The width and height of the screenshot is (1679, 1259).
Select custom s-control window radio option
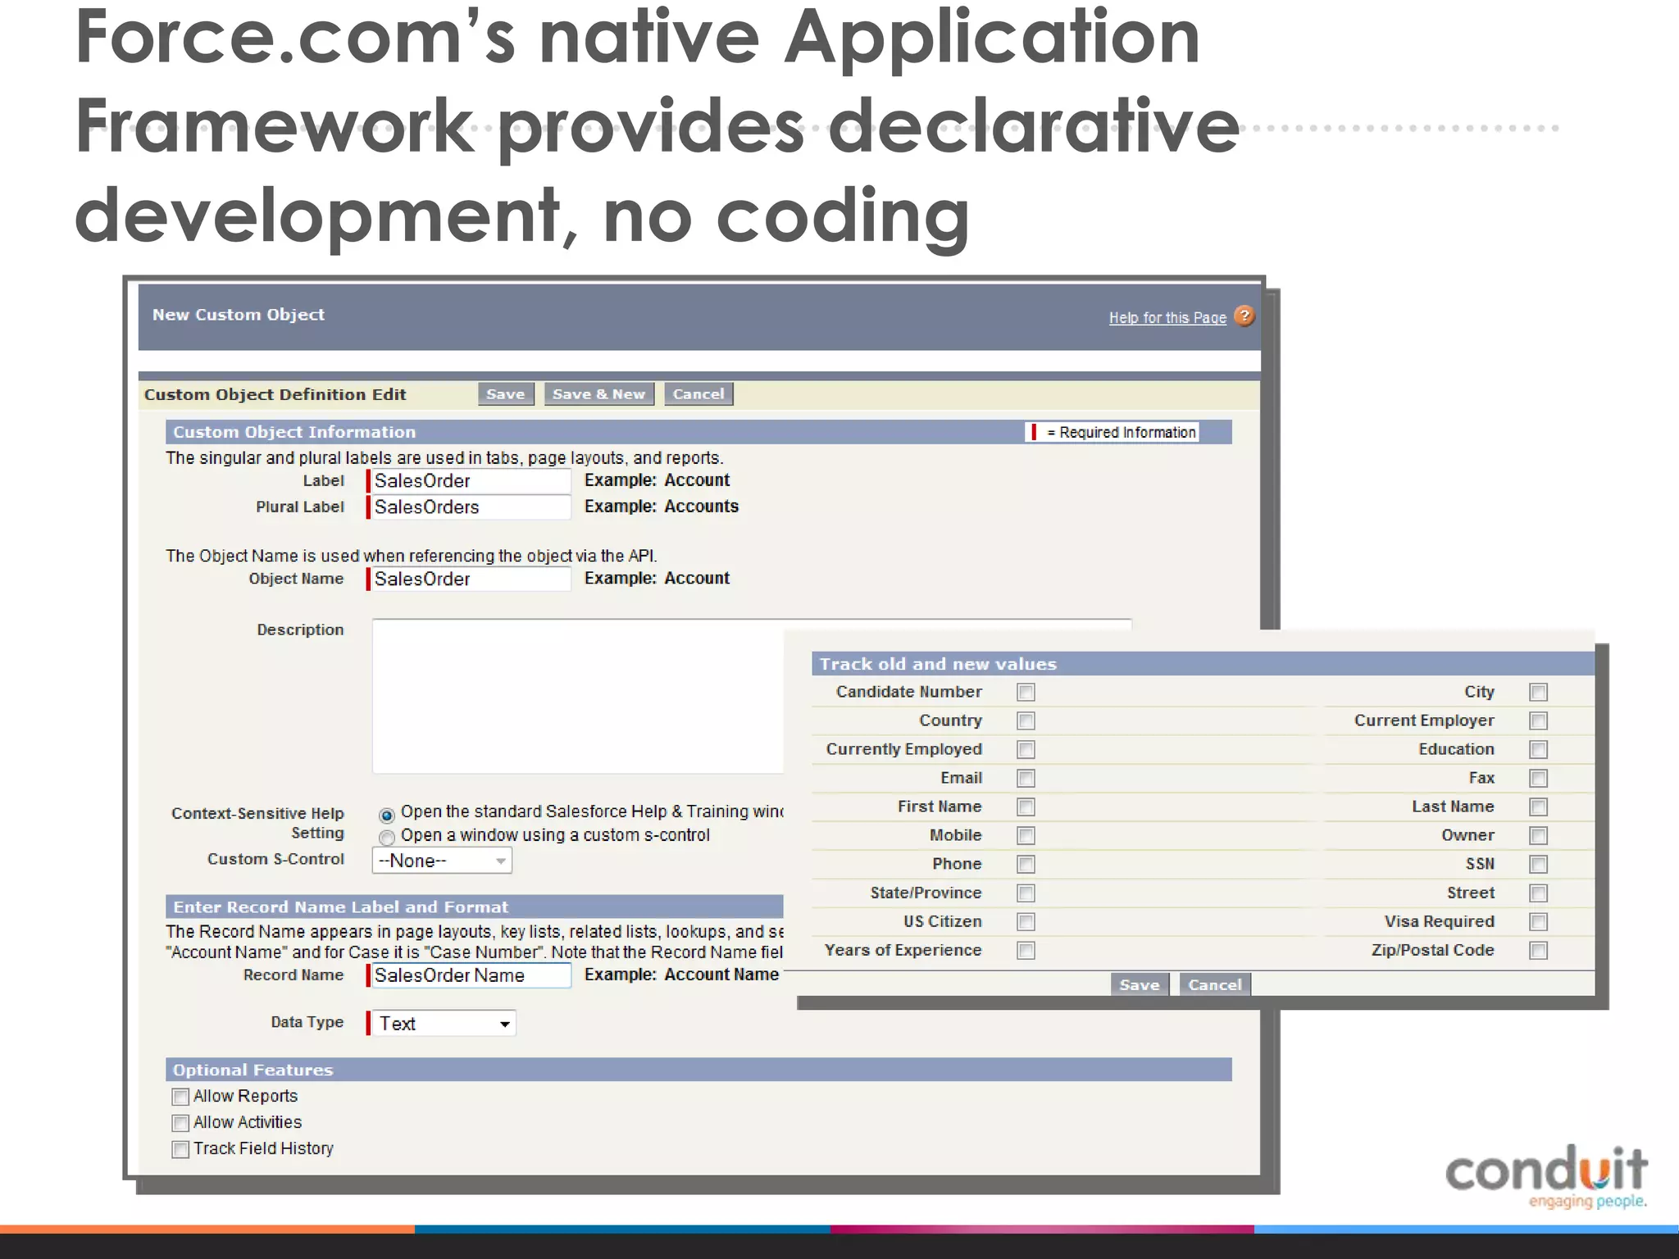point(387,838)
